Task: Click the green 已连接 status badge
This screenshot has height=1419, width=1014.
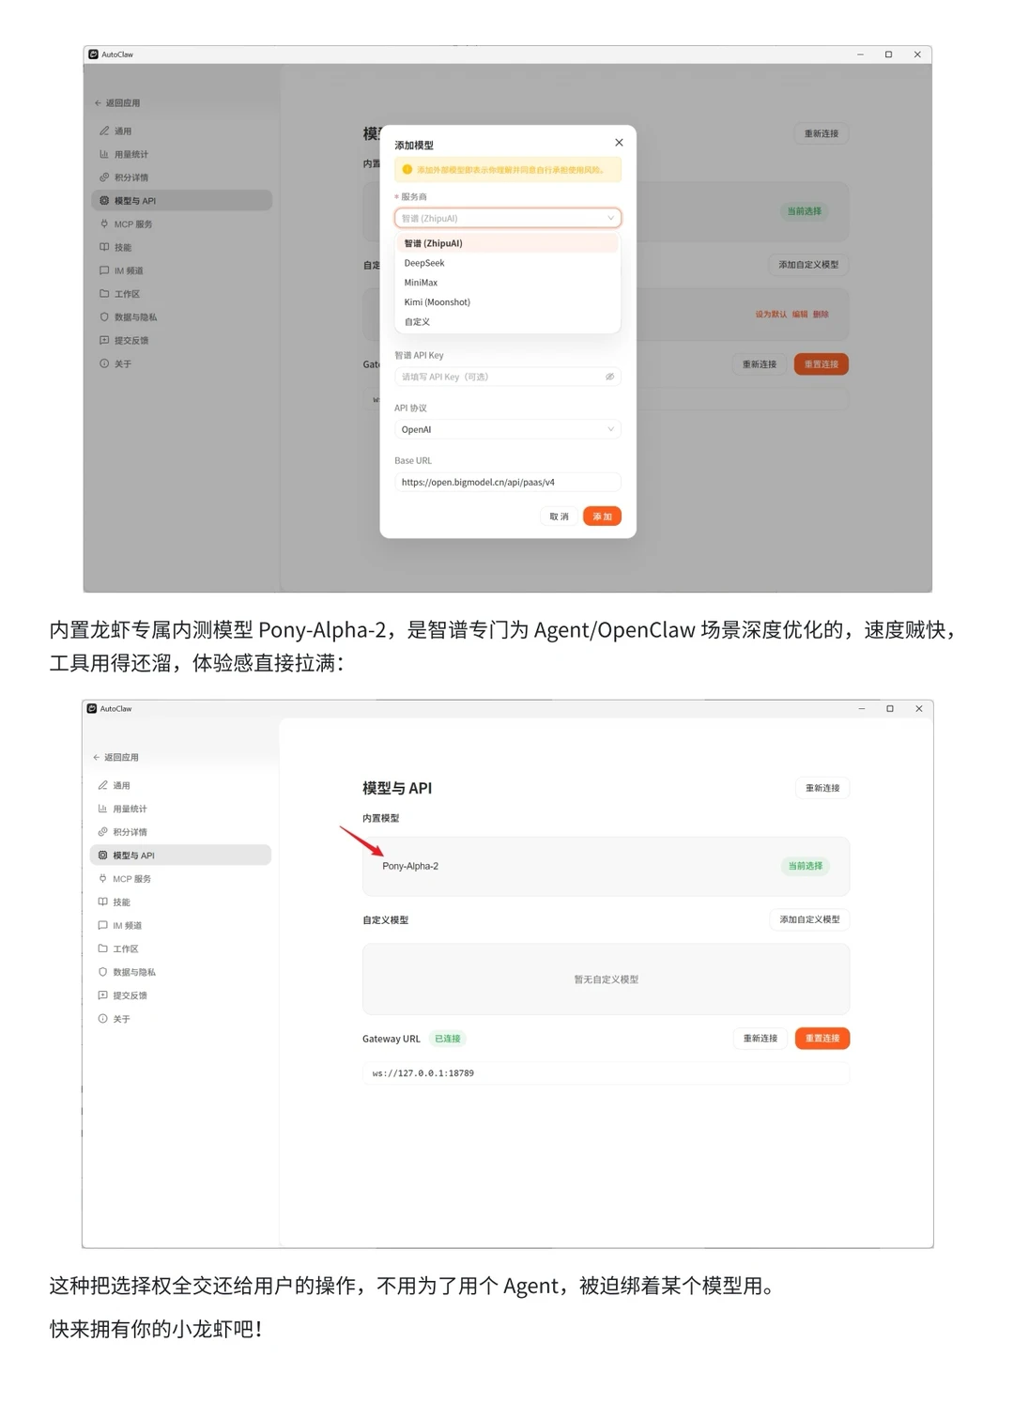Action: pyautogui.click(x=448, y=1039)
